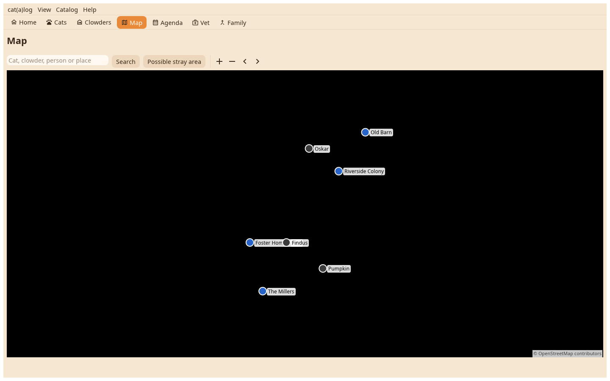The image size is (610, 381).
Task: Select the Foster Home blue marker
Action: [x=250, y=243]
